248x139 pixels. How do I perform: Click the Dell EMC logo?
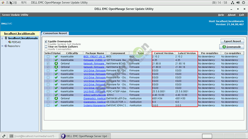(x=7, y=24)
